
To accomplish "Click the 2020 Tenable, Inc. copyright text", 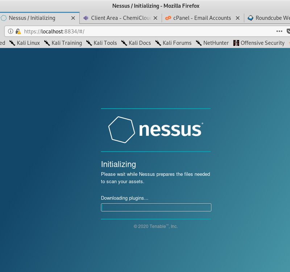I will 156,226.
